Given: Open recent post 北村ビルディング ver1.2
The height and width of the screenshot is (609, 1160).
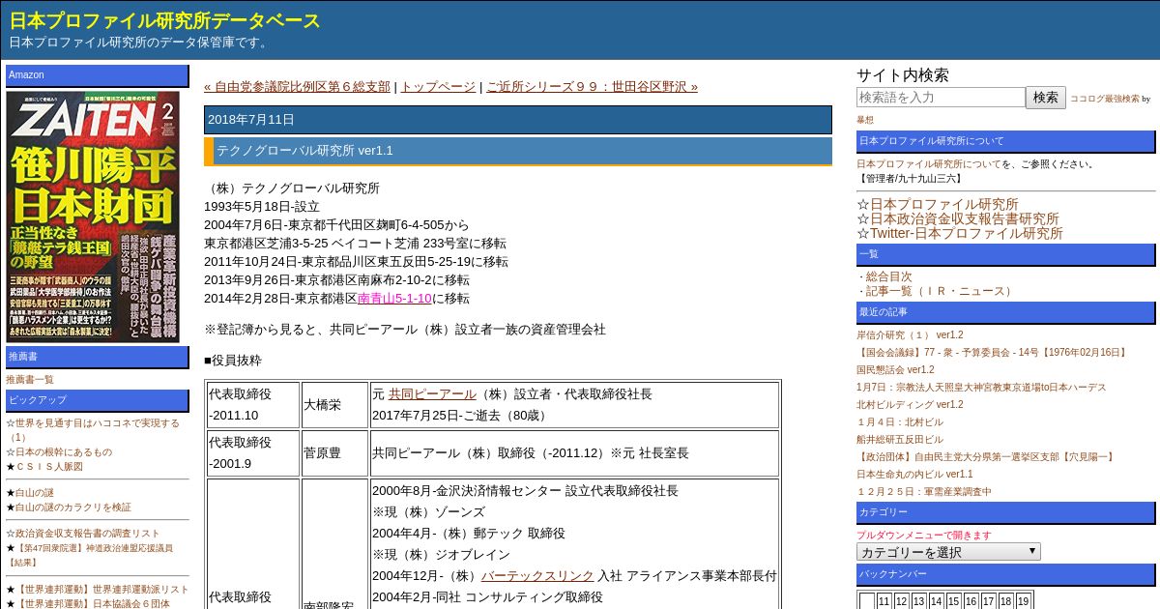Looking at the screenshot, I should 910,404.
